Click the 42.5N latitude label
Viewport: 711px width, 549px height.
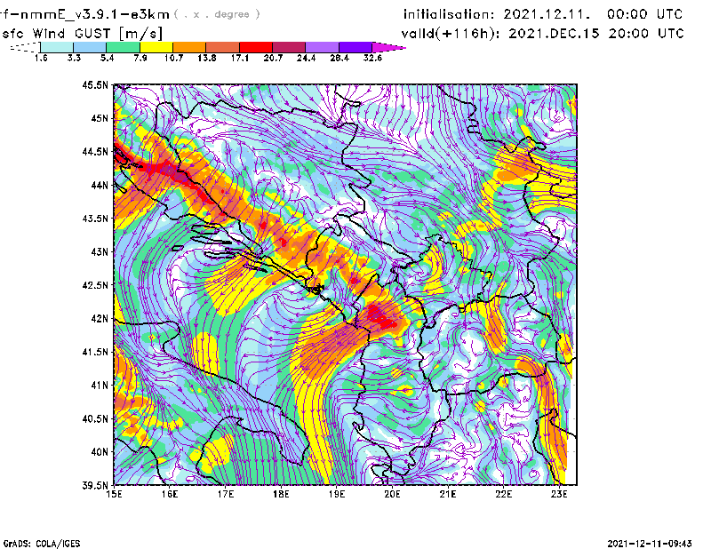[95, 285]
